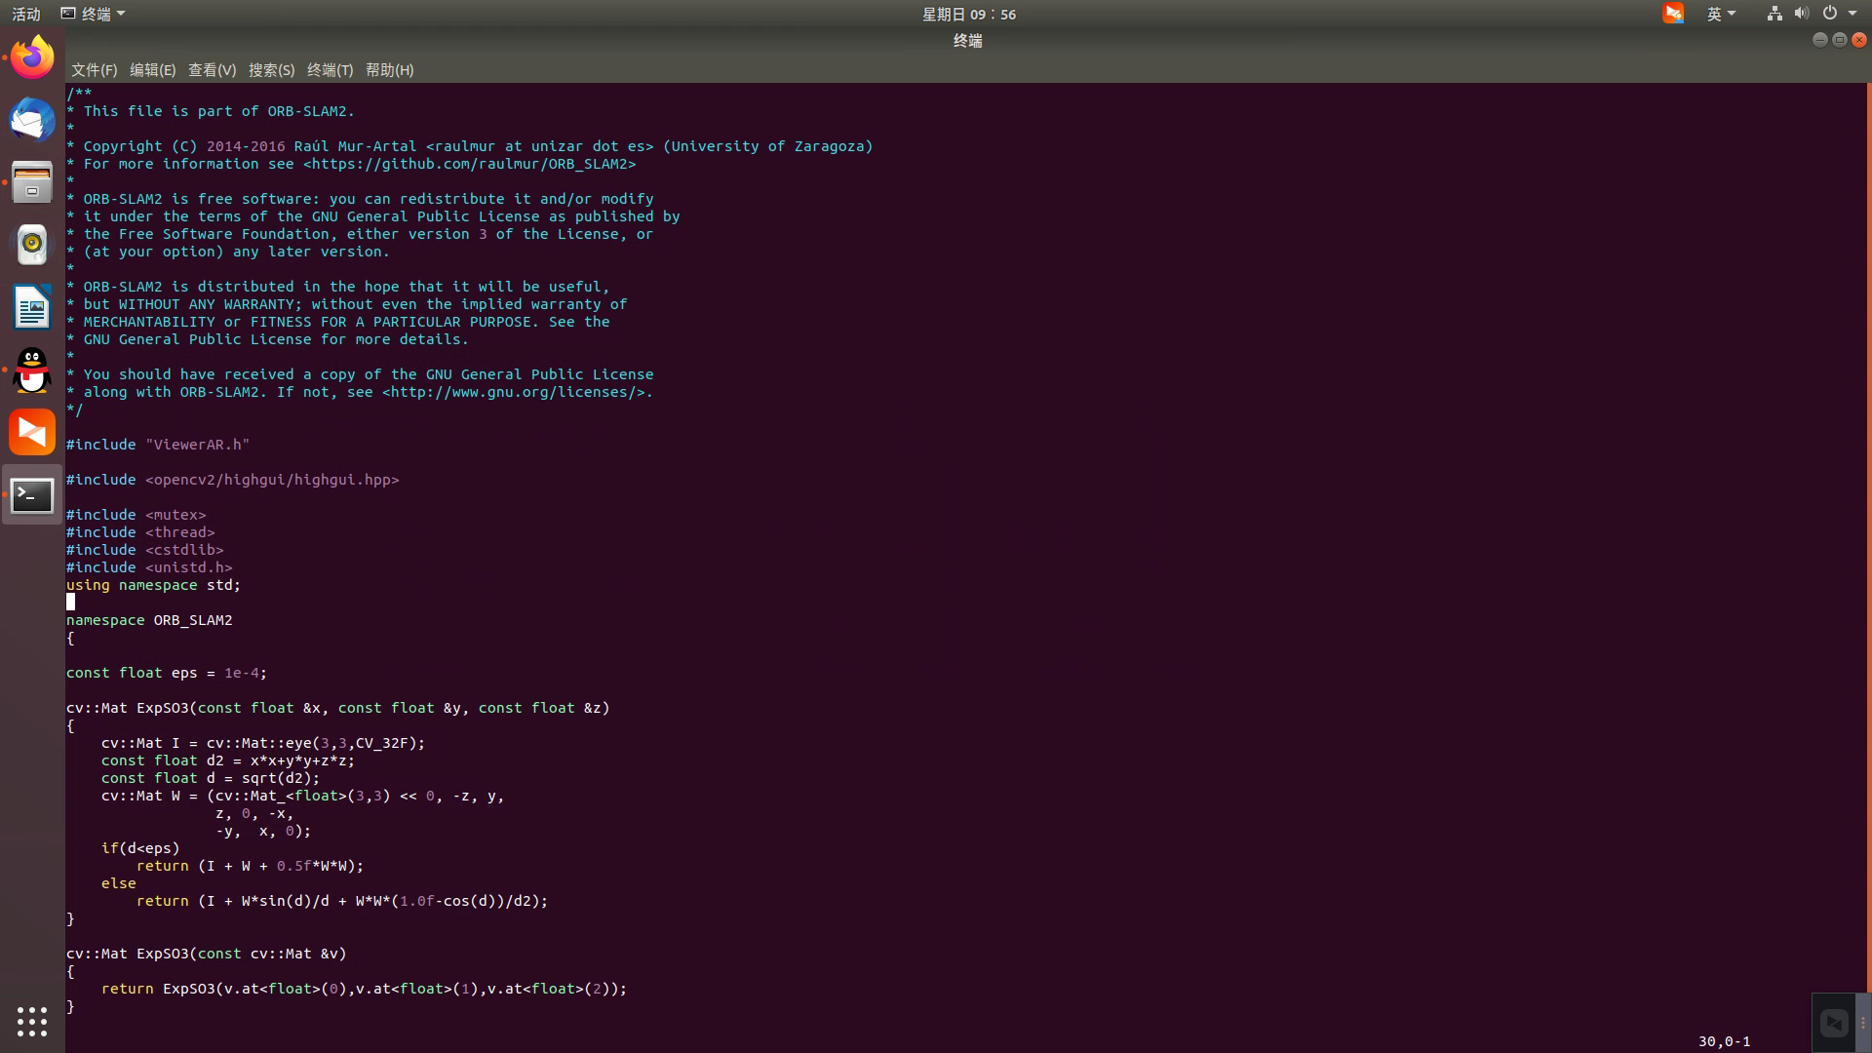
Task: Launch Thunderbird mail from the dock
Action: (32, 120)
